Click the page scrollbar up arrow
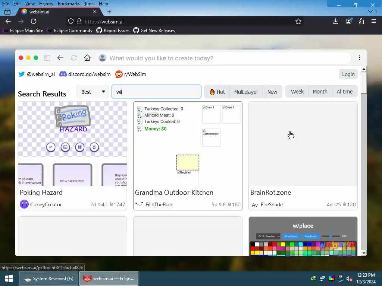Image resolution: width=382 pixels, height=286 pixels. pos(364,69)
